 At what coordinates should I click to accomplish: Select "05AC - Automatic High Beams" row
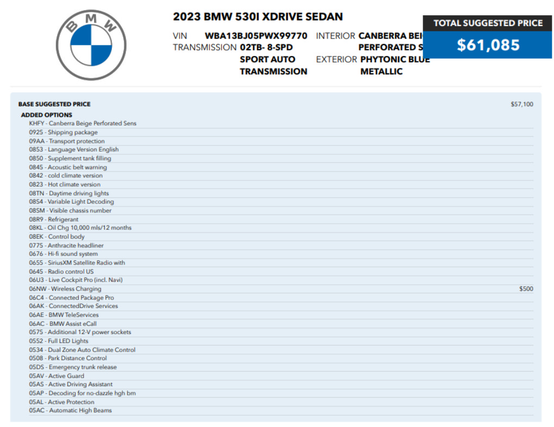coord(281,411)
